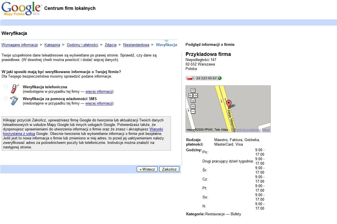Click the Pn: hours row label
The width and height of the screenshot is (337, 224).
(x=205, y=152)
